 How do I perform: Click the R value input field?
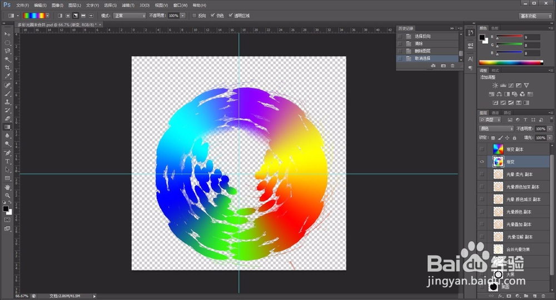pyautogui.click(x=532, y=37)
